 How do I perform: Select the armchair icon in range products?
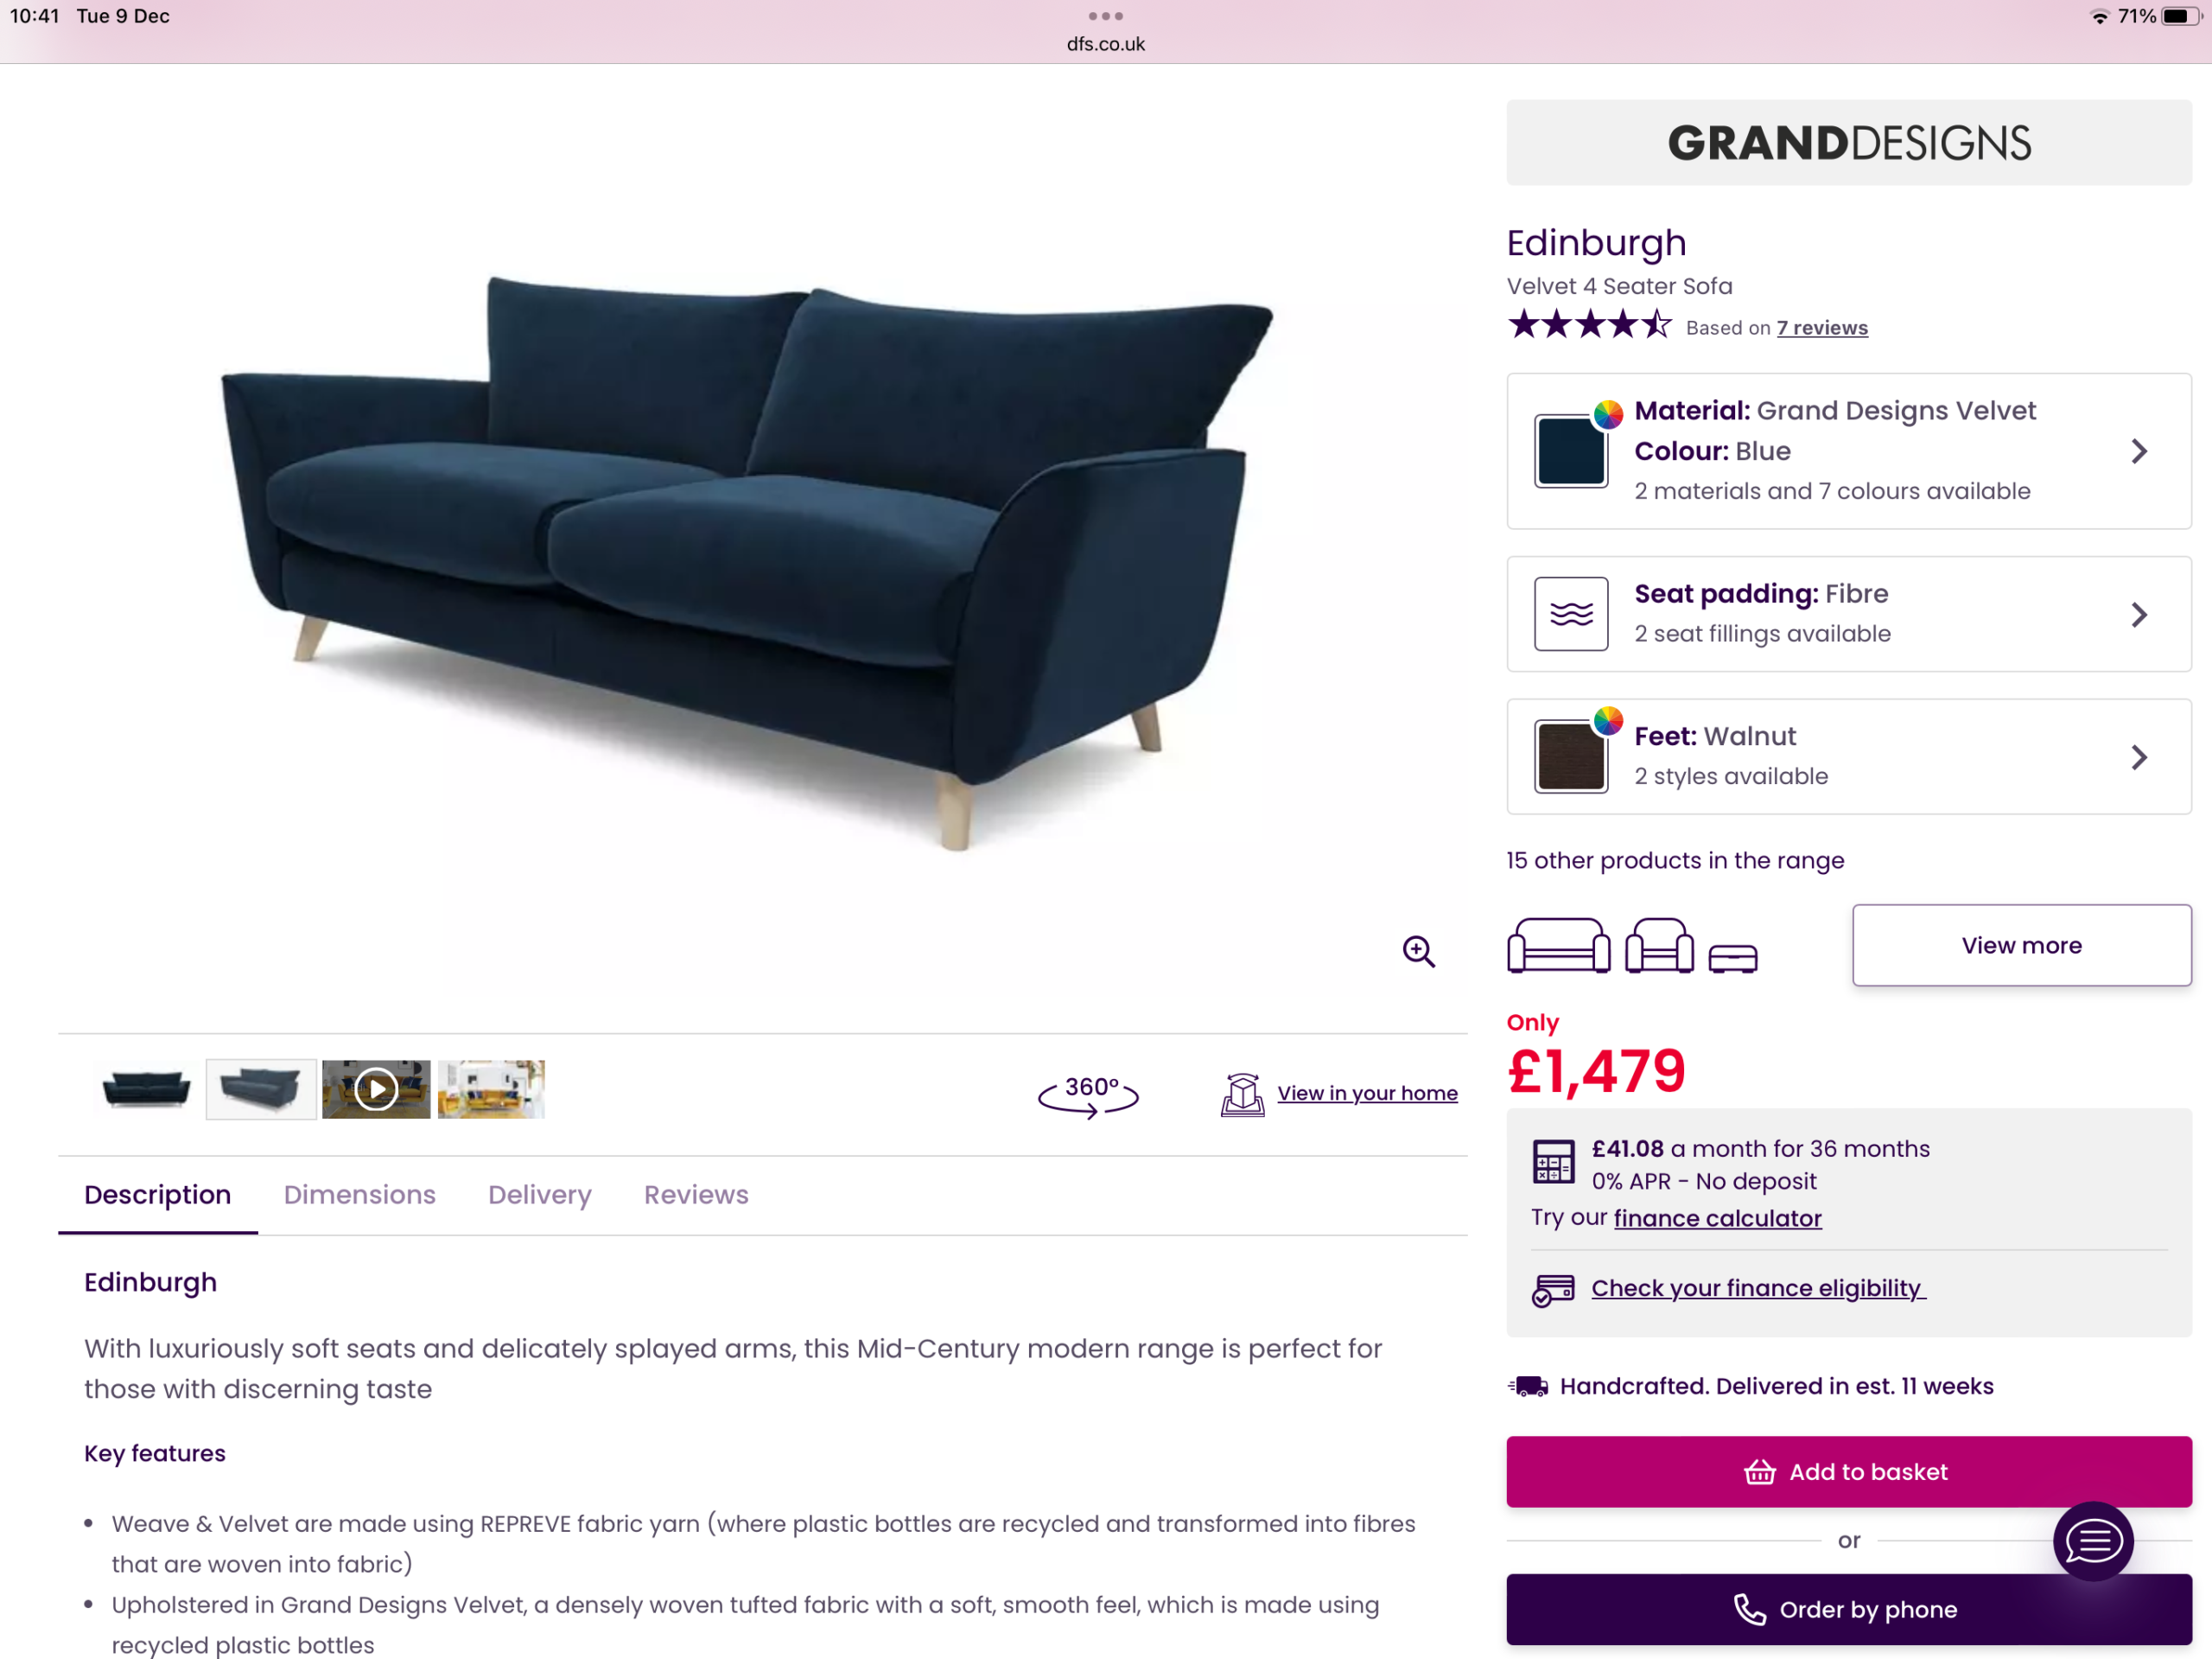[1659, 946]
